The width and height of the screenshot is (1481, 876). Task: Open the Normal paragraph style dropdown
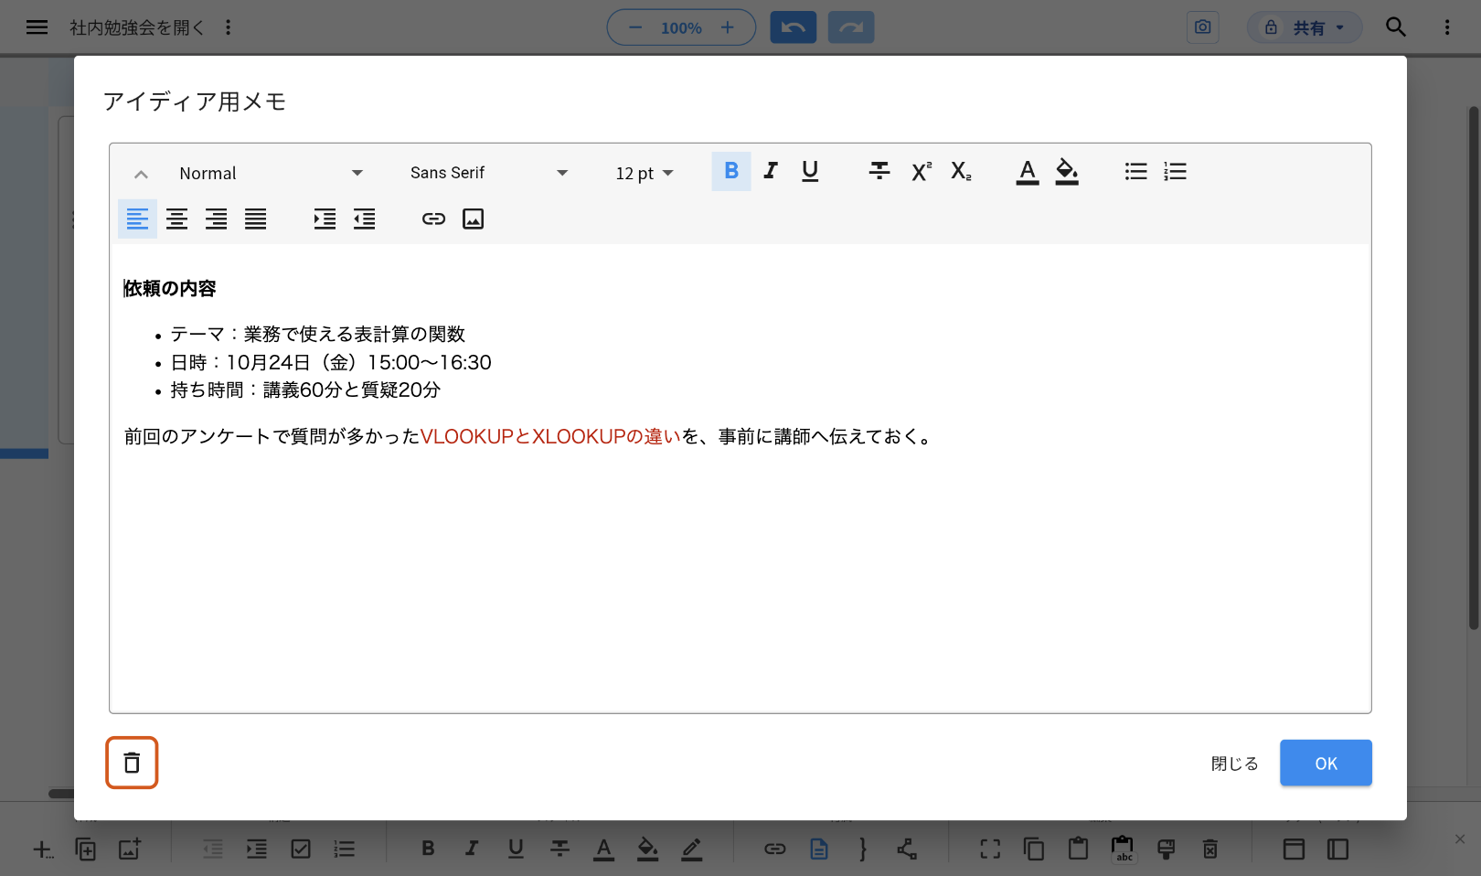272,173
